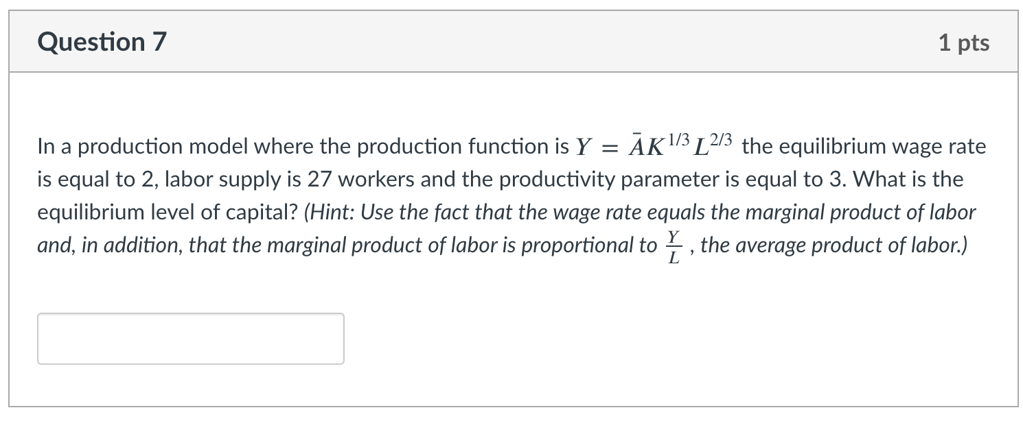The width and height of the screenshot is (1023, 421).
Task: Click the gray header strip of the question
Action: pos(511,41)
